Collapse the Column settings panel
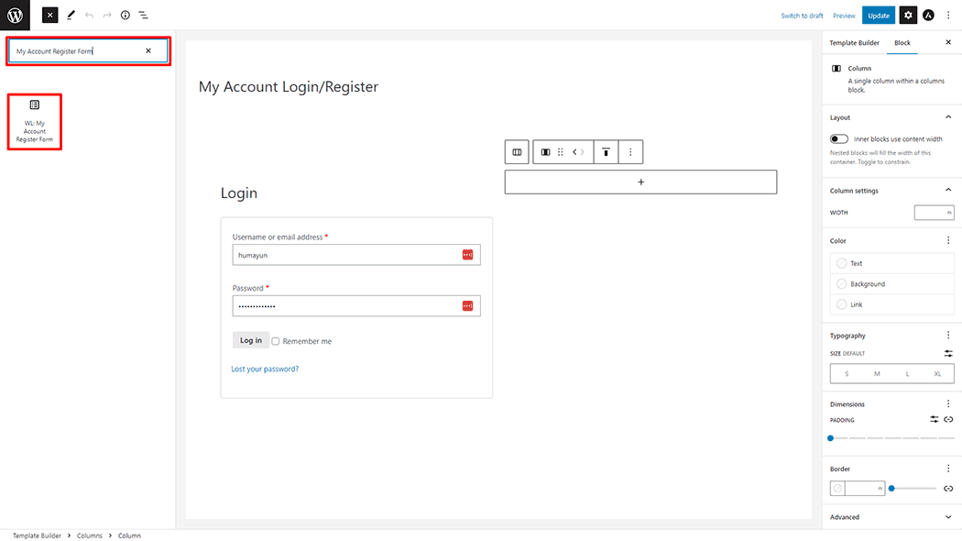Viewport: 962px width, 541px height. 948,190
